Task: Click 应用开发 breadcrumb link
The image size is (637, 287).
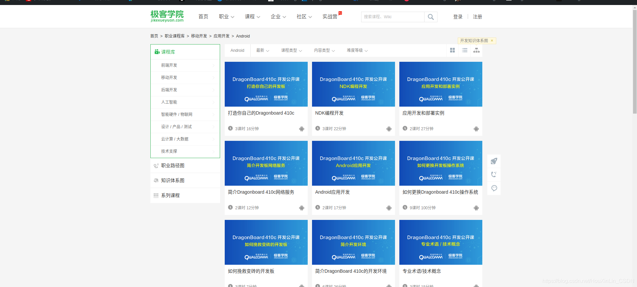Action: pos(221,36)
